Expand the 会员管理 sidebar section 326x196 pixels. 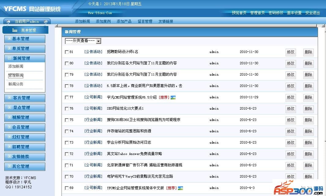pos(24,127)
